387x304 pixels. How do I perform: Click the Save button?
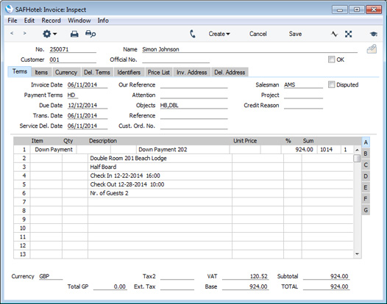pos(295,34)
